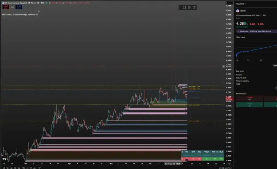This screenshot has height=169, width=277.
Task: Click the green 6M performance tile
Action: (x=250, y=105)
